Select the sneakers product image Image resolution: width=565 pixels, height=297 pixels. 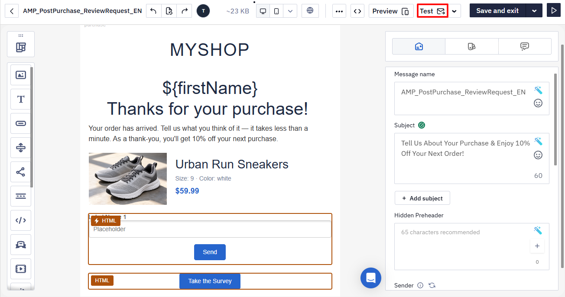point(128,179)
